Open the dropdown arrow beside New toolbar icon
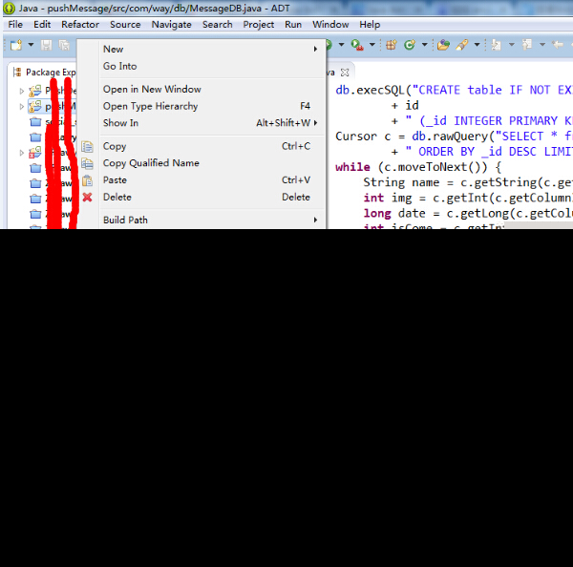Image resolution: width=573 pixels, height=567 pixels. pos(31,45)
